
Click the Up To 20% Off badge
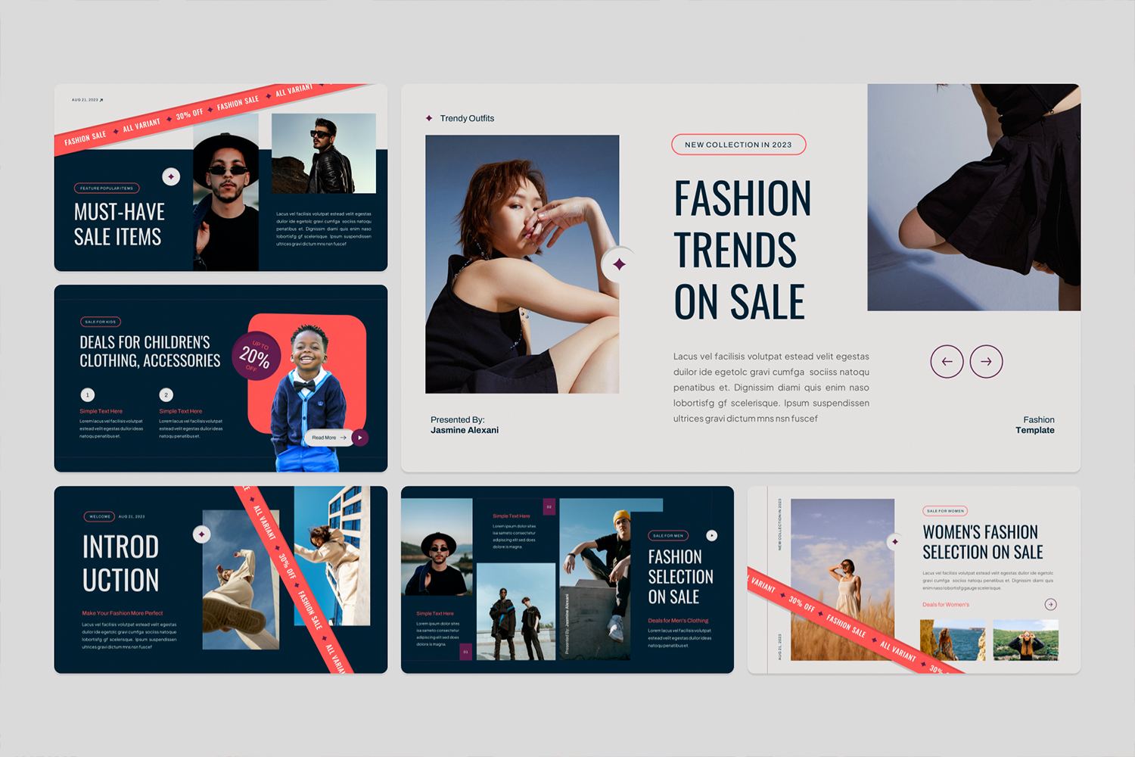coord(256,356)
